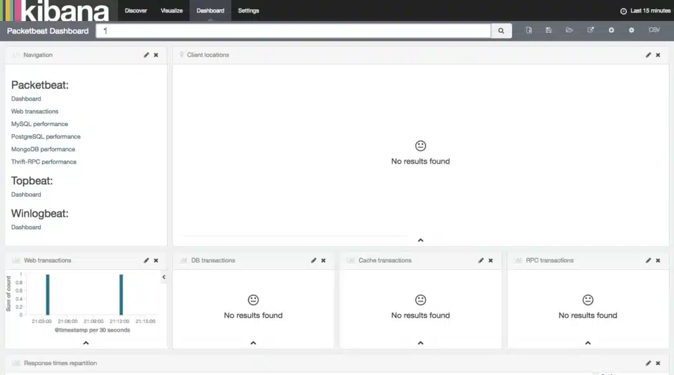Click the Client locations panel title
This screenshot has height=375, width=674.
(x=207, y=55)
